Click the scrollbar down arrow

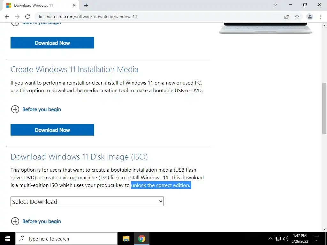point(324,229)
